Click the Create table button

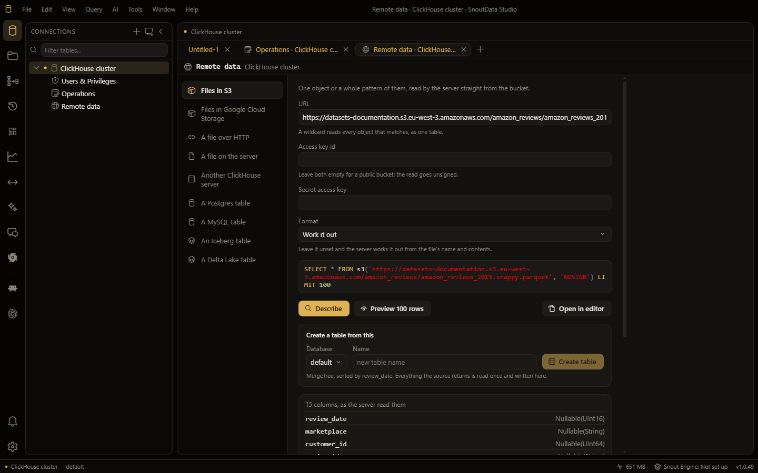tap(573, 362)
